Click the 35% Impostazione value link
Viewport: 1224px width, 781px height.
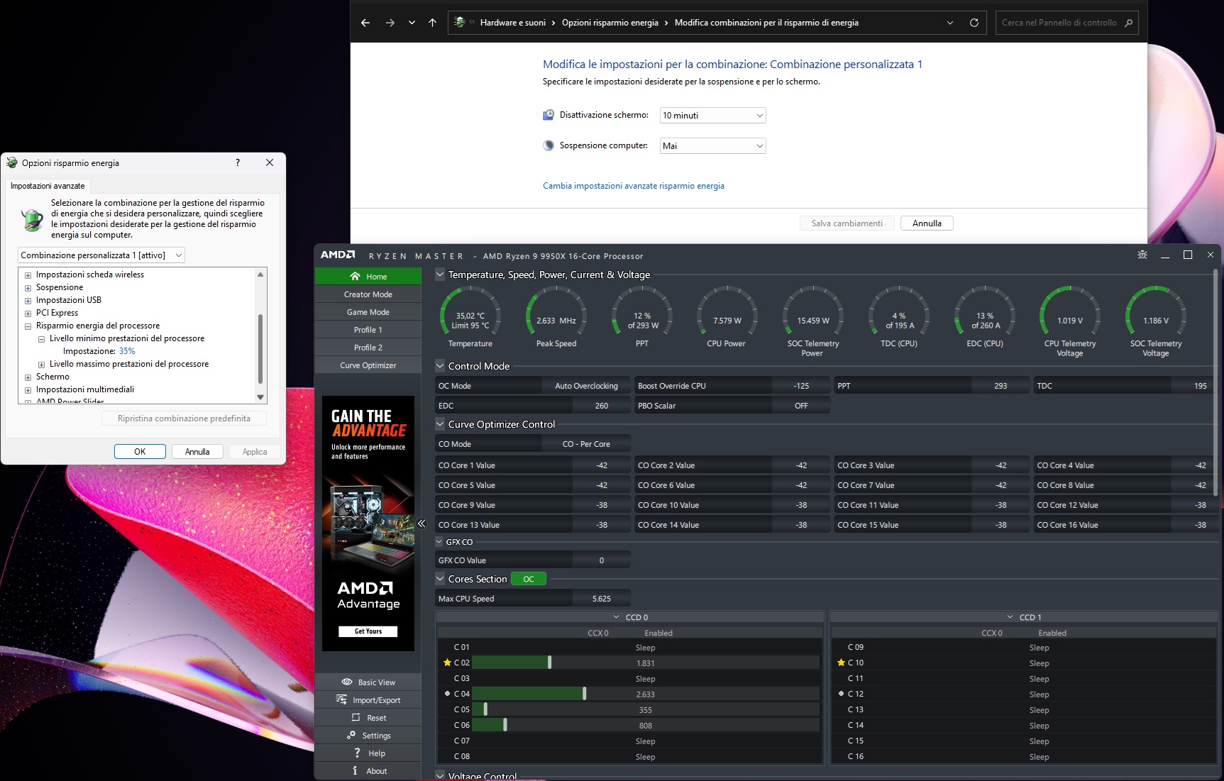(x=127, y=351)
